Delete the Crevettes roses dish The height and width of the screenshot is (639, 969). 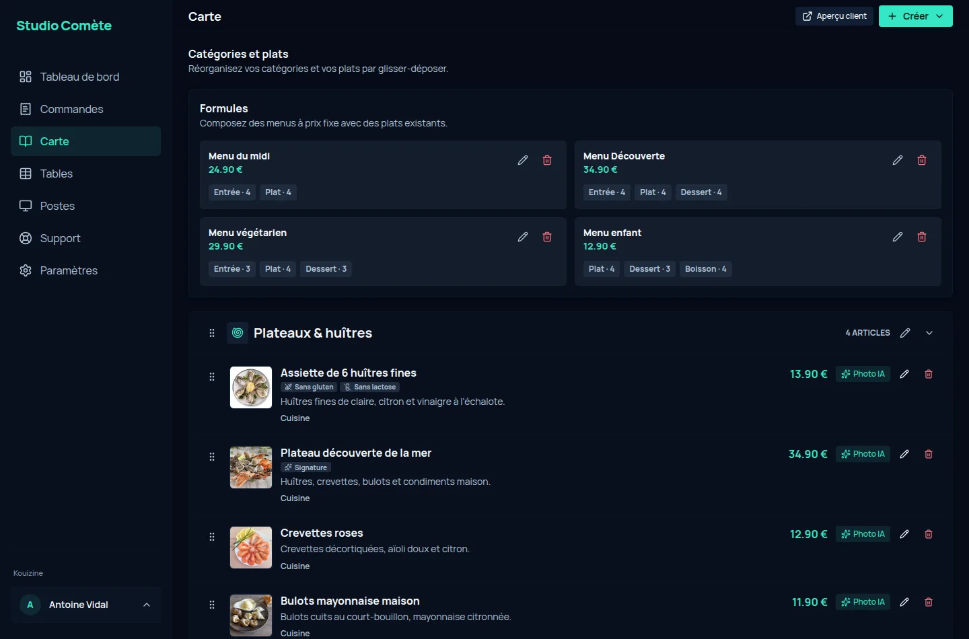[x=929, y=534]
